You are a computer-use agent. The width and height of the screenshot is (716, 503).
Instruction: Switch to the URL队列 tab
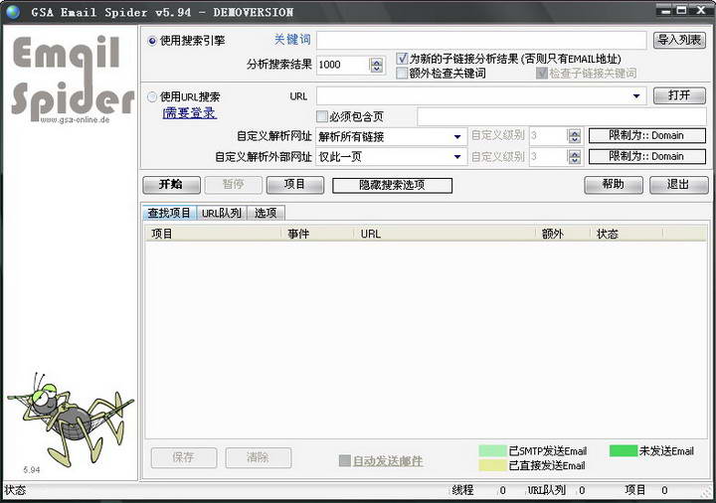point(222,213)
